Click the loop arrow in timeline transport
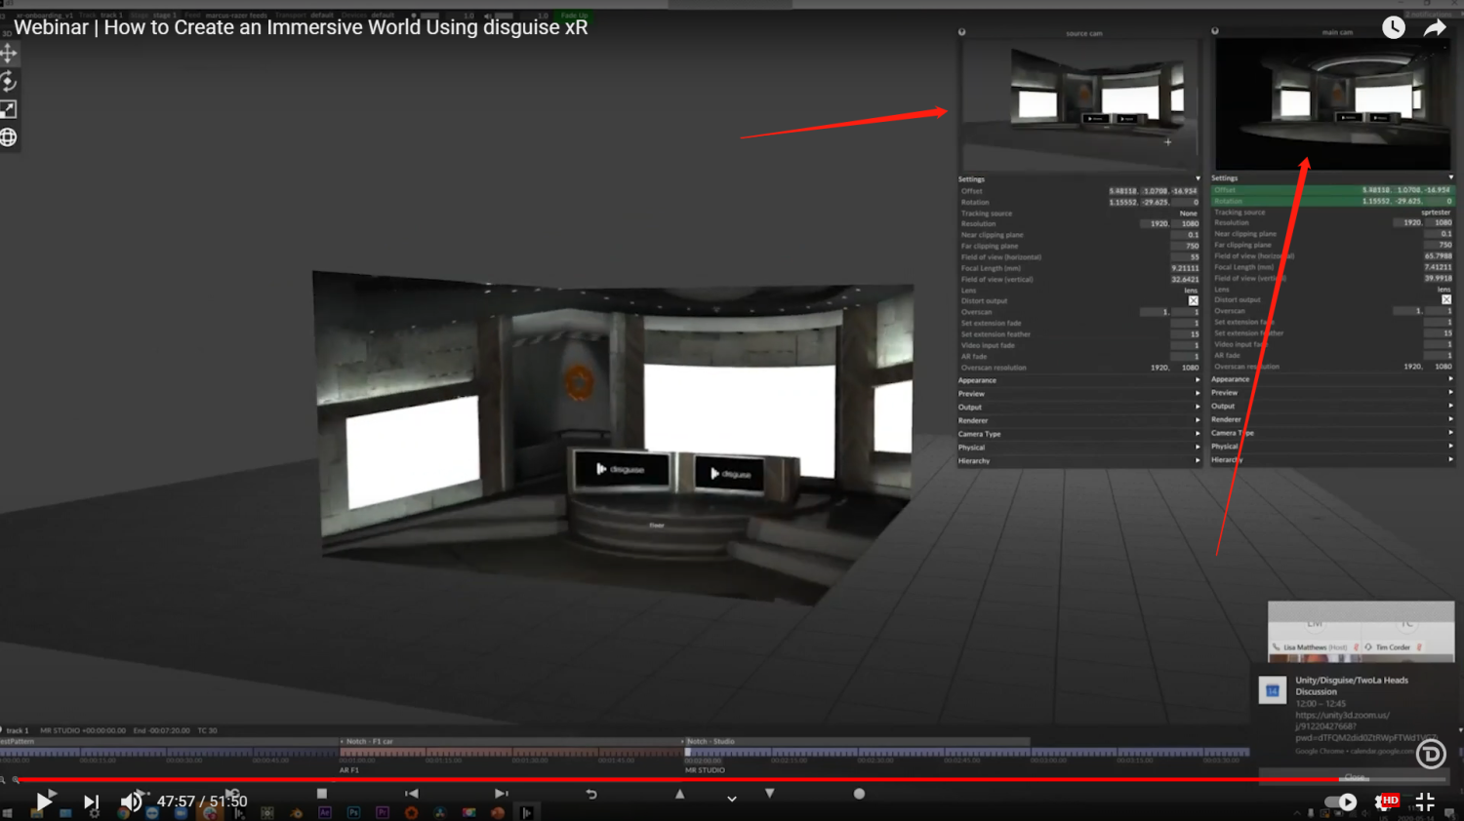 click(x=590, y=794)
